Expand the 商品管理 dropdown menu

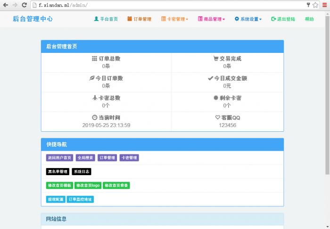(212, 19)
